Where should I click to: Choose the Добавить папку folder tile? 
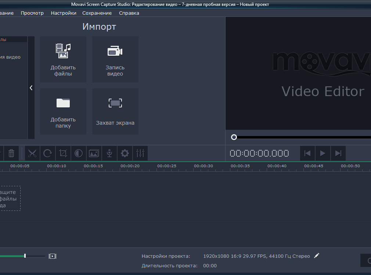tap(63, 111)
